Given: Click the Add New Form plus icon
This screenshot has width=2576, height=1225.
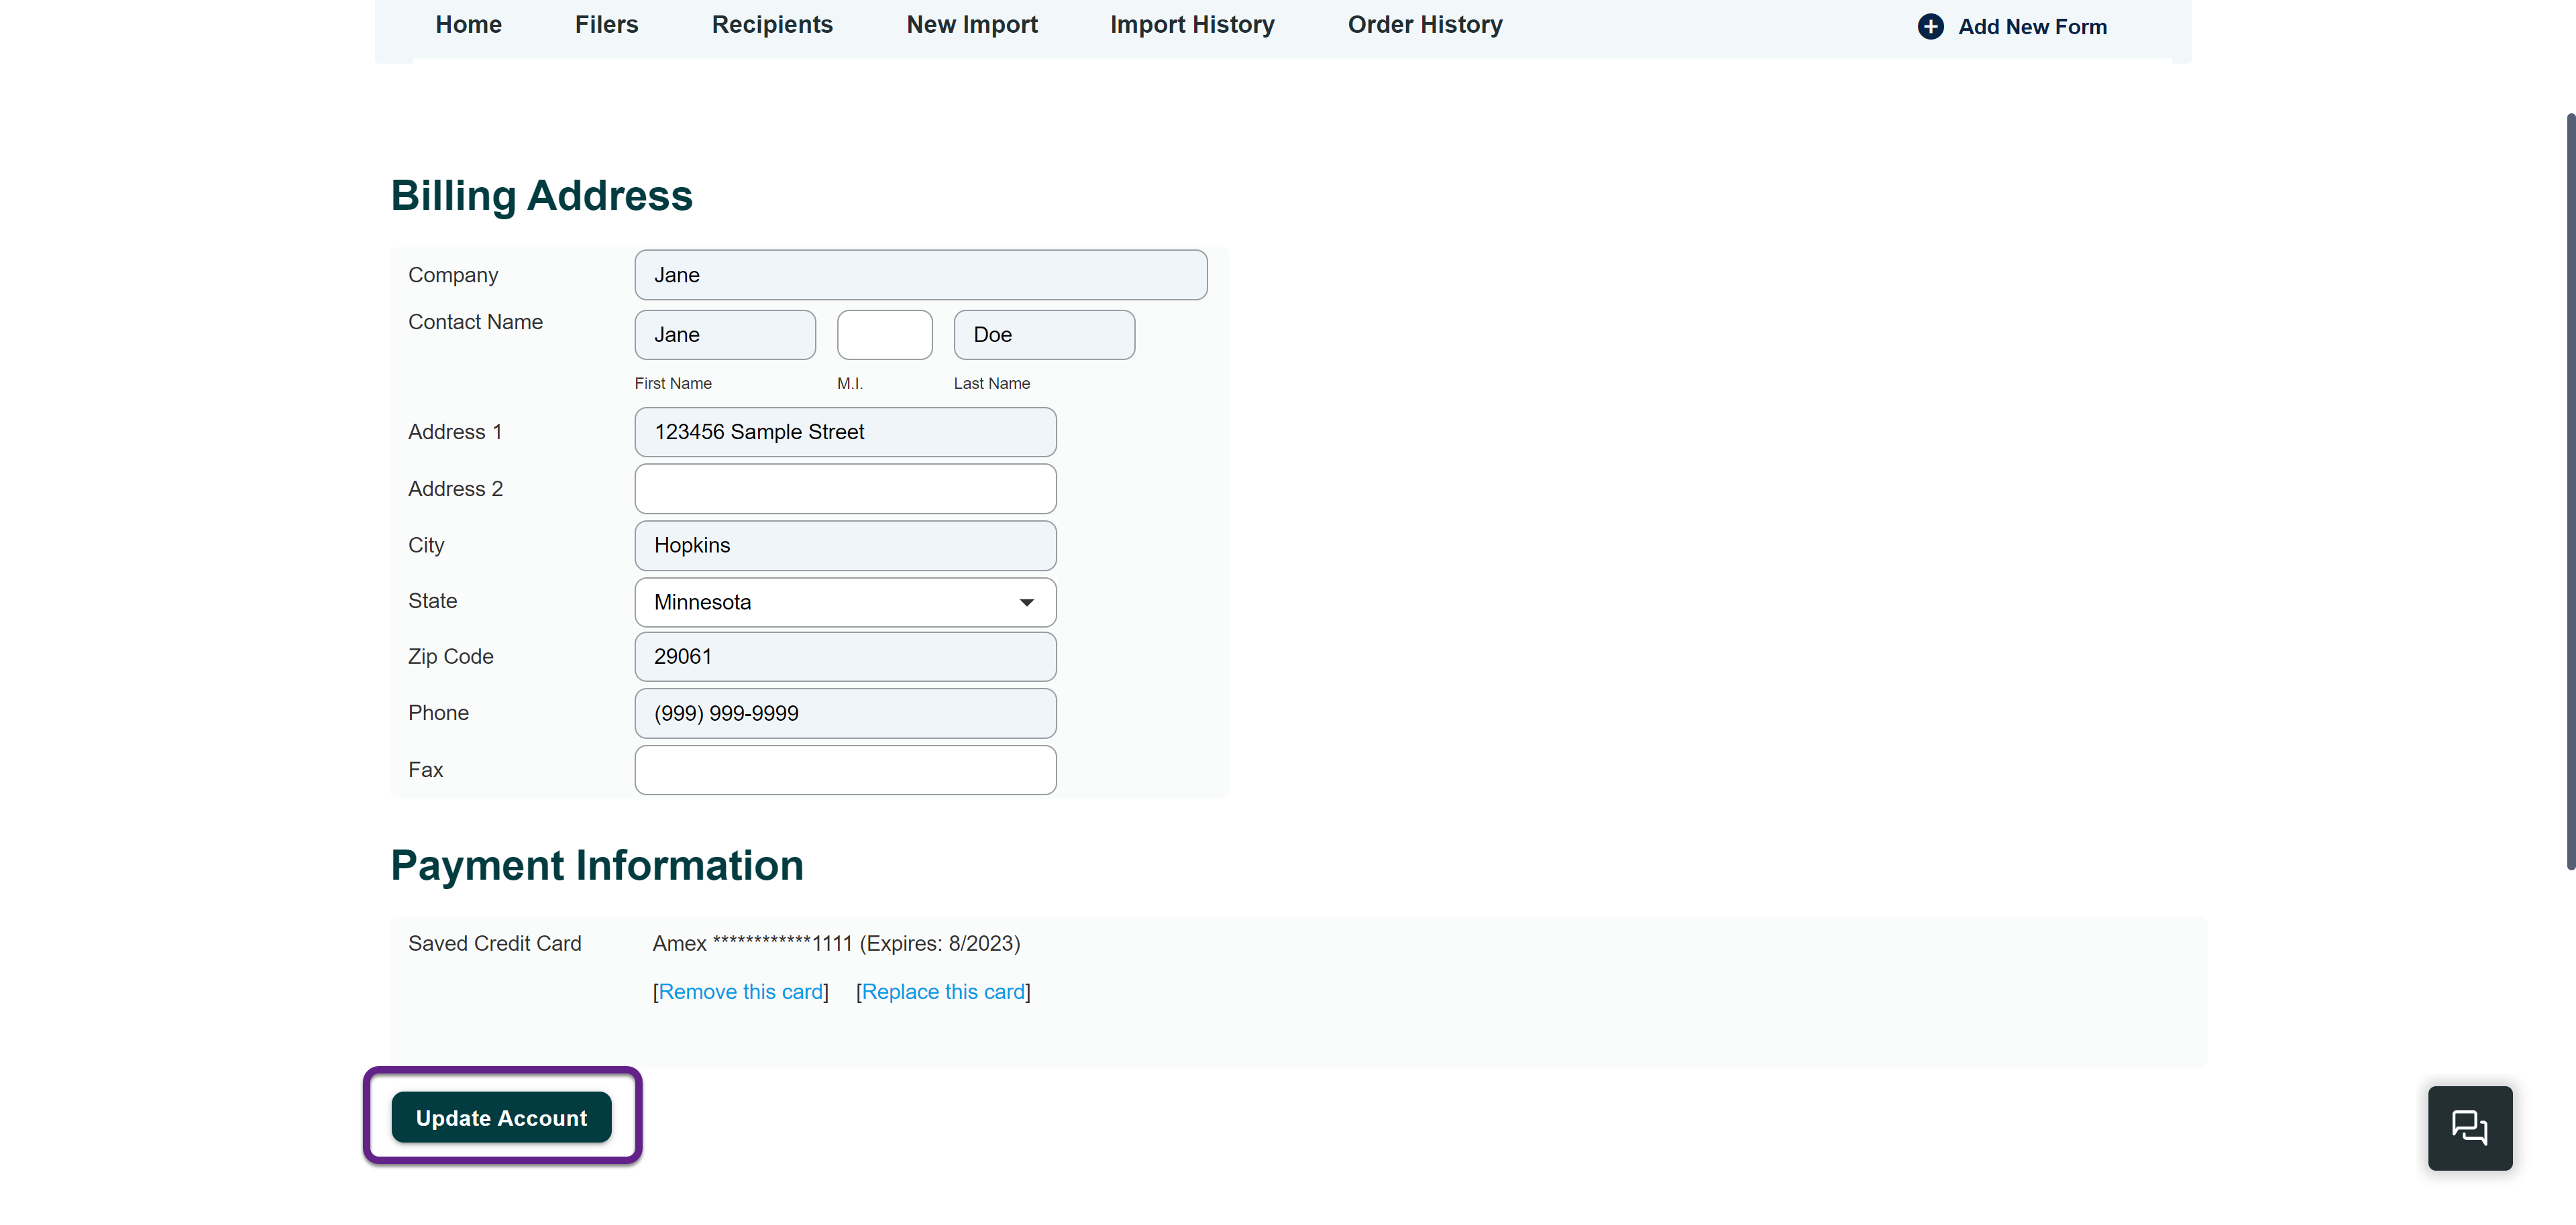Looking at the screenshot, I should [1930, 27].
